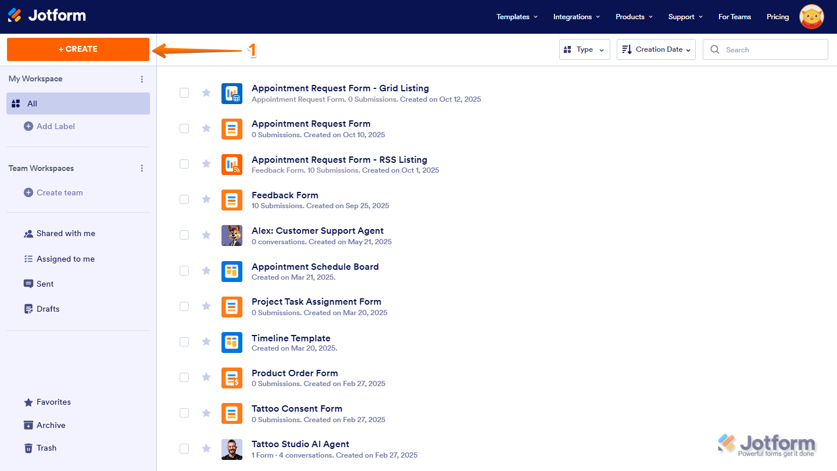This screenshot has width=837, height=471.
Task: Star the Appointment Request Form - Grid Listing
Action: [206, 93]
